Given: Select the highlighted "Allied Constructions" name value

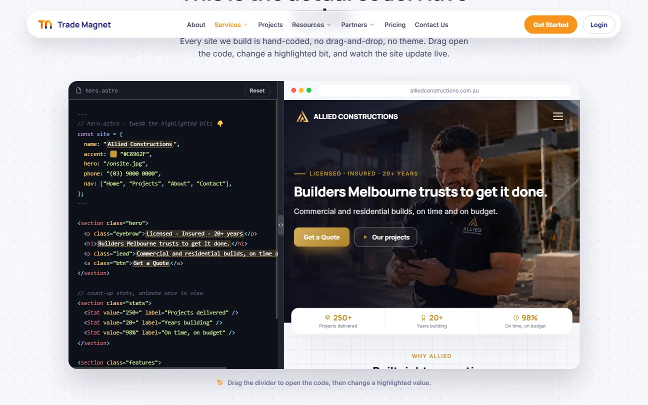Looking at the screenshot, I should [139, 144].
